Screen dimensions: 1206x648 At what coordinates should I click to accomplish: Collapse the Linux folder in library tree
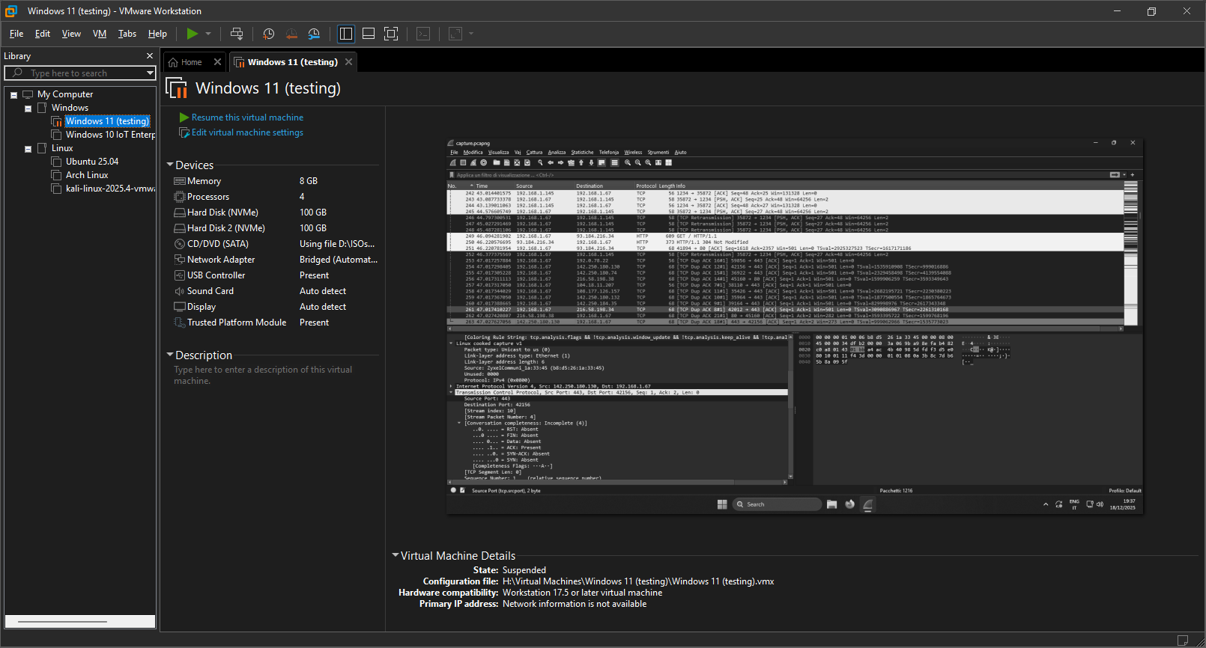click(28, 149)
